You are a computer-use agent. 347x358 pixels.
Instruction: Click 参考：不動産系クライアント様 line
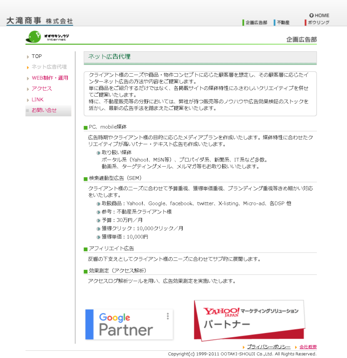[137, 212]
